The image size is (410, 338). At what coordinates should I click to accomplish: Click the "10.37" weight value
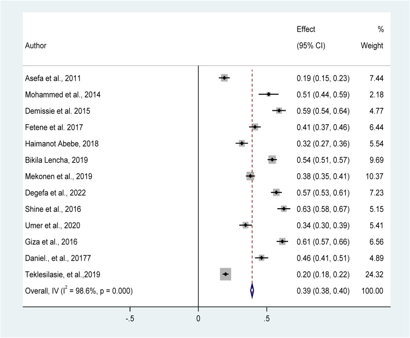click(x=375, y=176)
